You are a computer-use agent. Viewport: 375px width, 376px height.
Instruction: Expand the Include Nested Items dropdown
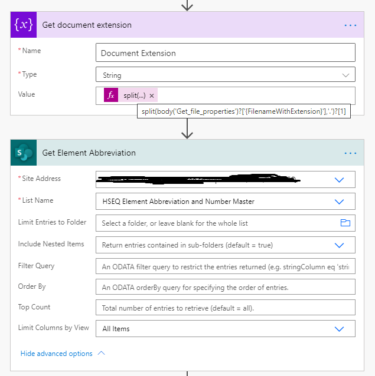pyautogui.click(x=339, y=245)
